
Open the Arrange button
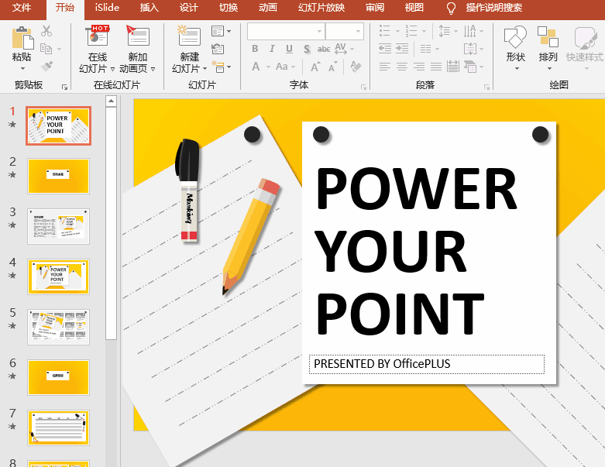click(x=548, y=48)
